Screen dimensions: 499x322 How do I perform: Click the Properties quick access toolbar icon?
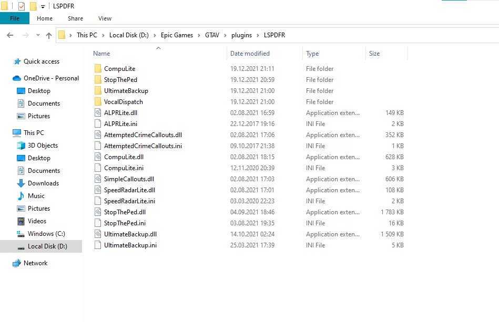[x=22, y=6]
